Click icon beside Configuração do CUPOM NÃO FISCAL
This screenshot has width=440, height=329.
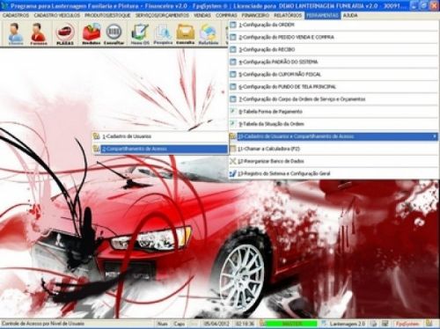pyautogui.click(x=233, y=74)
